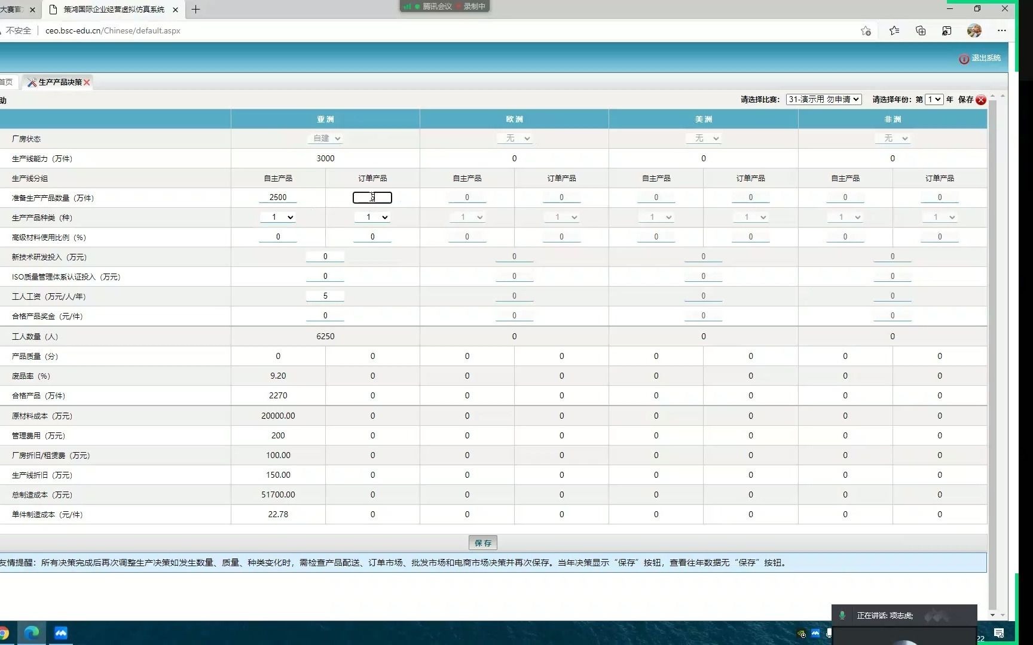The height and width of the screenshot is (645, 1033).
Task: Open the browser Favorites list icon
Action: (894, 31)
